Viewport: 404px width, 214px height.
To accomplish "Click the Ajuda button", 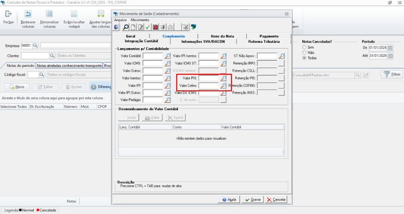I will 229,200.
